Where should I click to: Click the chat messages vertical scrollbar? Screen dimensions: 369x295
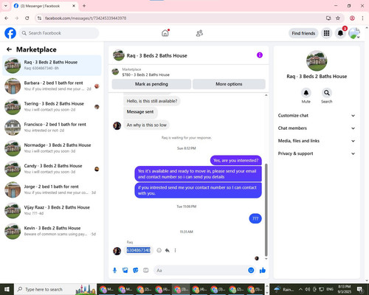pos(266,209)
